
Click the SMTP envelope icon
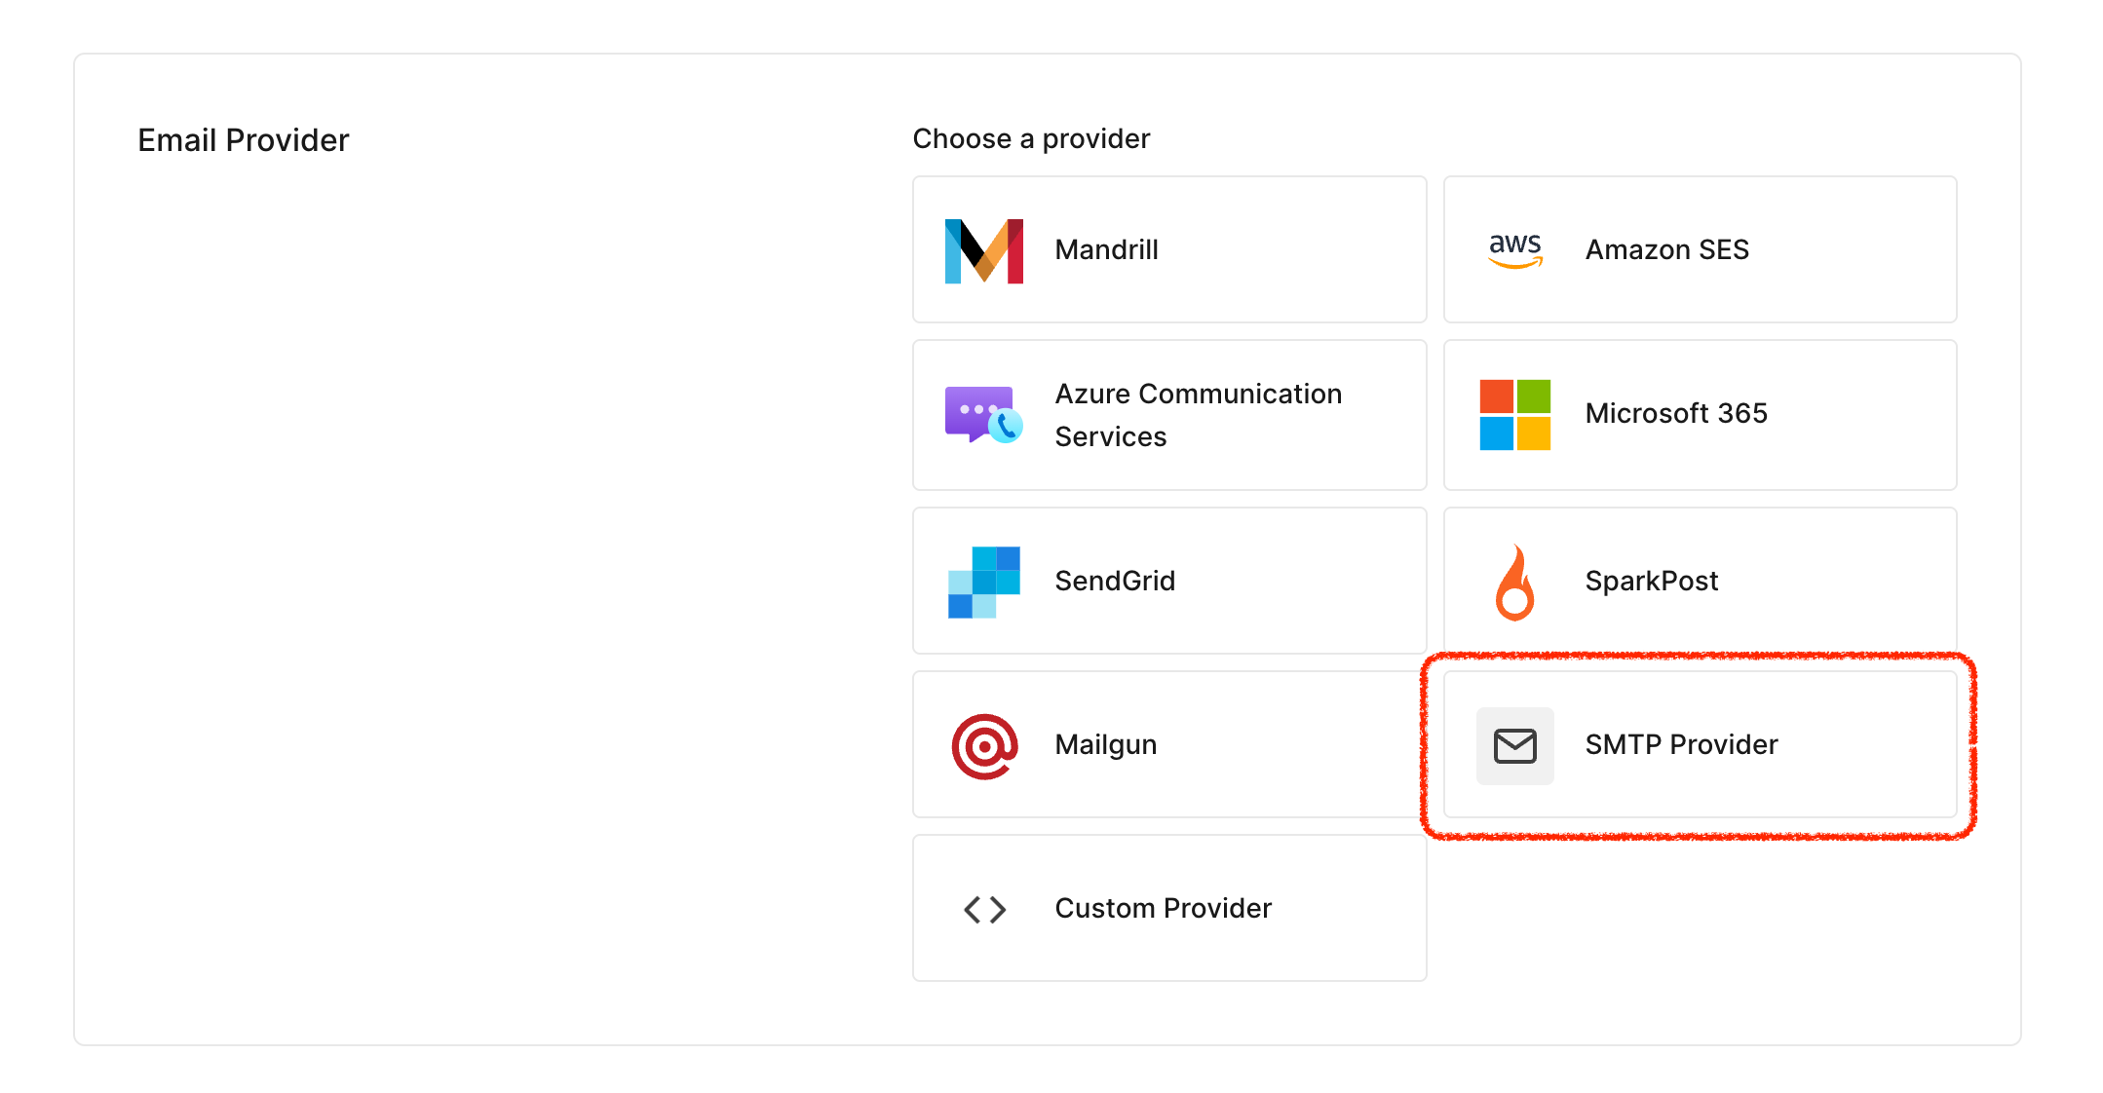pyautogui.click(x=1514, y=746)
